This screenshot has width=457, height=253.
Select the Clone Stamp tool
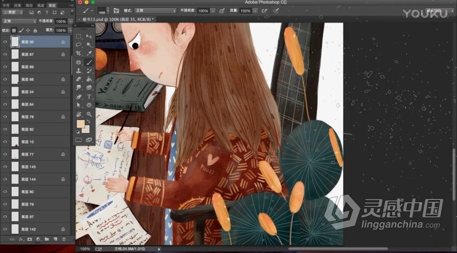click(78, 70)
